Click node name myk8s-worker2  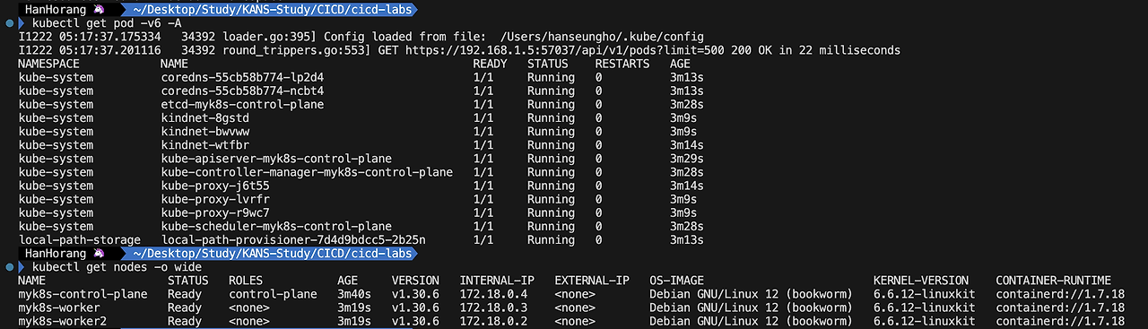tap(63, 321)
